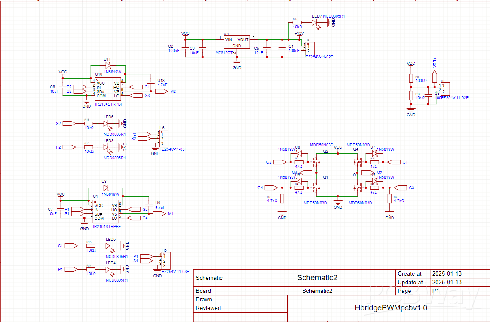Select the H6 three-pin header connector
The height and width of the screenshot is (322, 490).
[164, 137]
